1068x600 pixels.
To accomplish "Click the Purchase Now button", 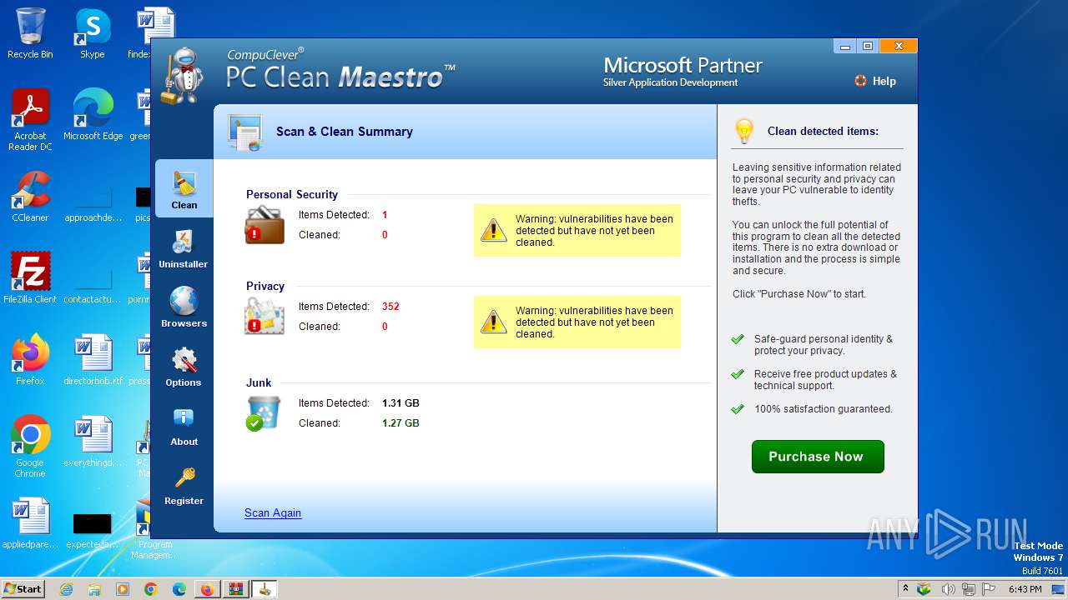I will pos(818,457).
